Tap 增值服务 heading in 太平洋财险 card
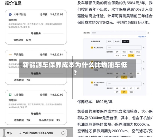The width and height of the screenshot is (156, 137). (x=36, y=33)
